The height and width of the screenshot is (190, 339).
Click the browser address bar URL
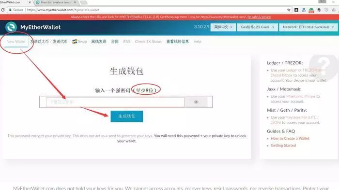(63, 10)
